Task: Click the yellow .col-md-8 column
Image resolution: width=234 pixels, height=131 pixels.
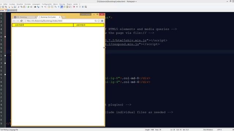Action: click(43, 25)
